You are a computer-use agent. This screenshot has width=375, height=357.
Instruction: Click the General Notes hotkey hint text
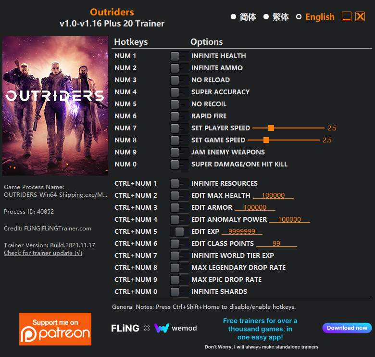(204, 307)
